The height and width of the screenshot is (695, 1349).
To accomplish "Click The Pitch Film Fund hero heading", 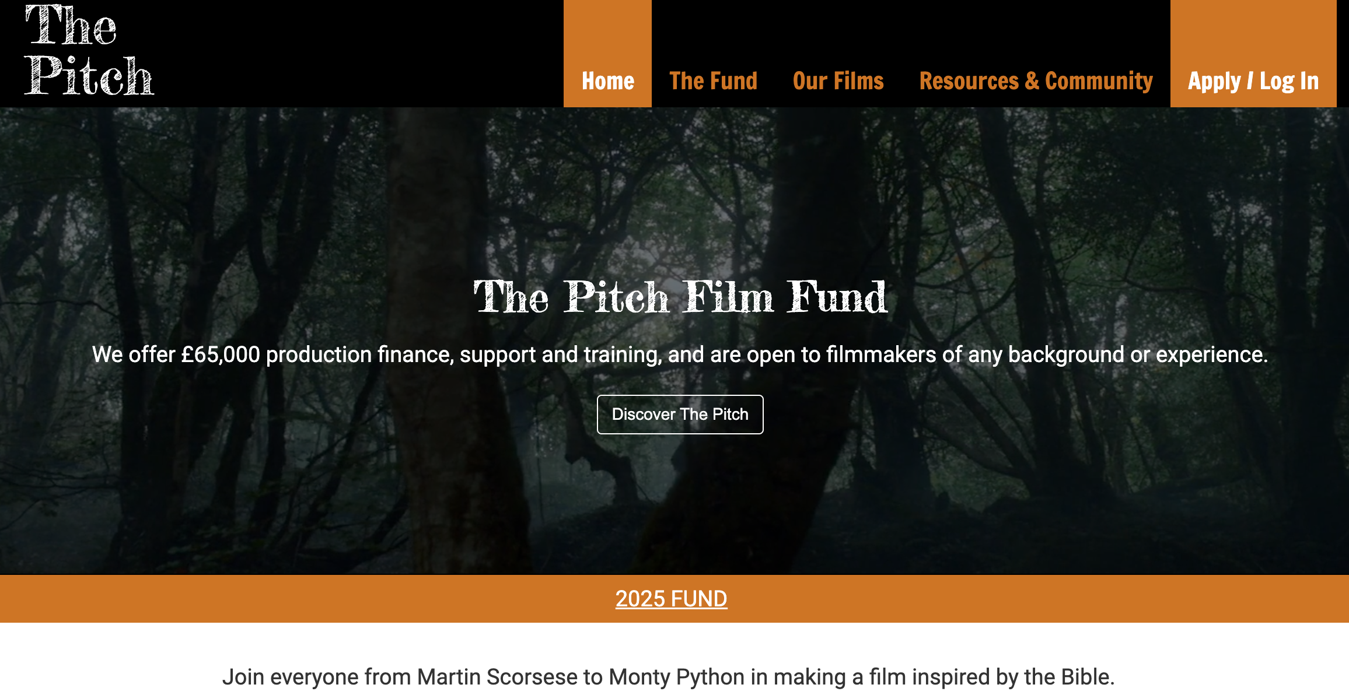I will (x=680, y=297).
